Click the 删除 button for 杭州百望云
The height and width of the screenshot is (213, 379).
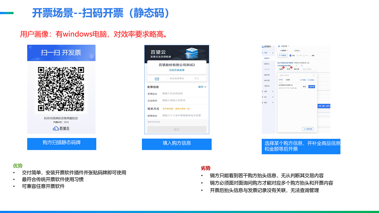point(304,87)
